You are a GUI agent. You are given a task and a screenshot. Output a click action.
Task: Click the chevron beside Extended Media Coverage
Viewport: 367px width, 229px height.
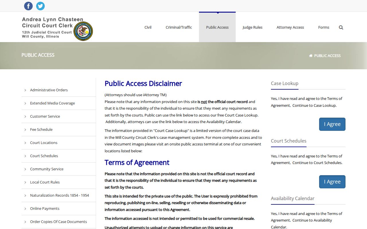coord(25,103)
